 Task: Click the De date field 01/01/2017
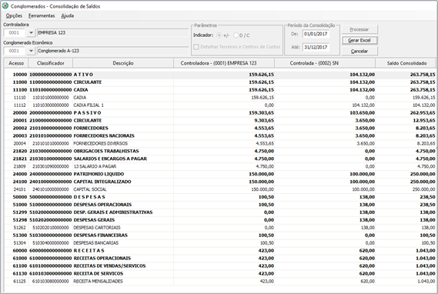pyautogui.click(x=316, y=34)
